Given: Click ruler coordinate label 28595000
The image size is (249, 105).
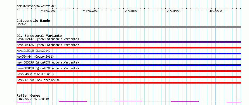Looking at the screenshot, I should (215, 11).
